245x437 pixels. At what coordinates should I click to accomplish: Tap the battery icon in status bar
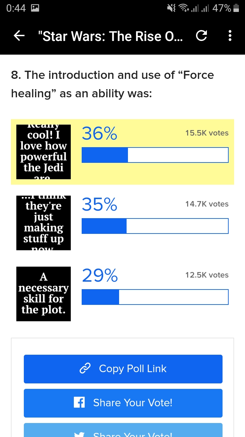[236, 8]
